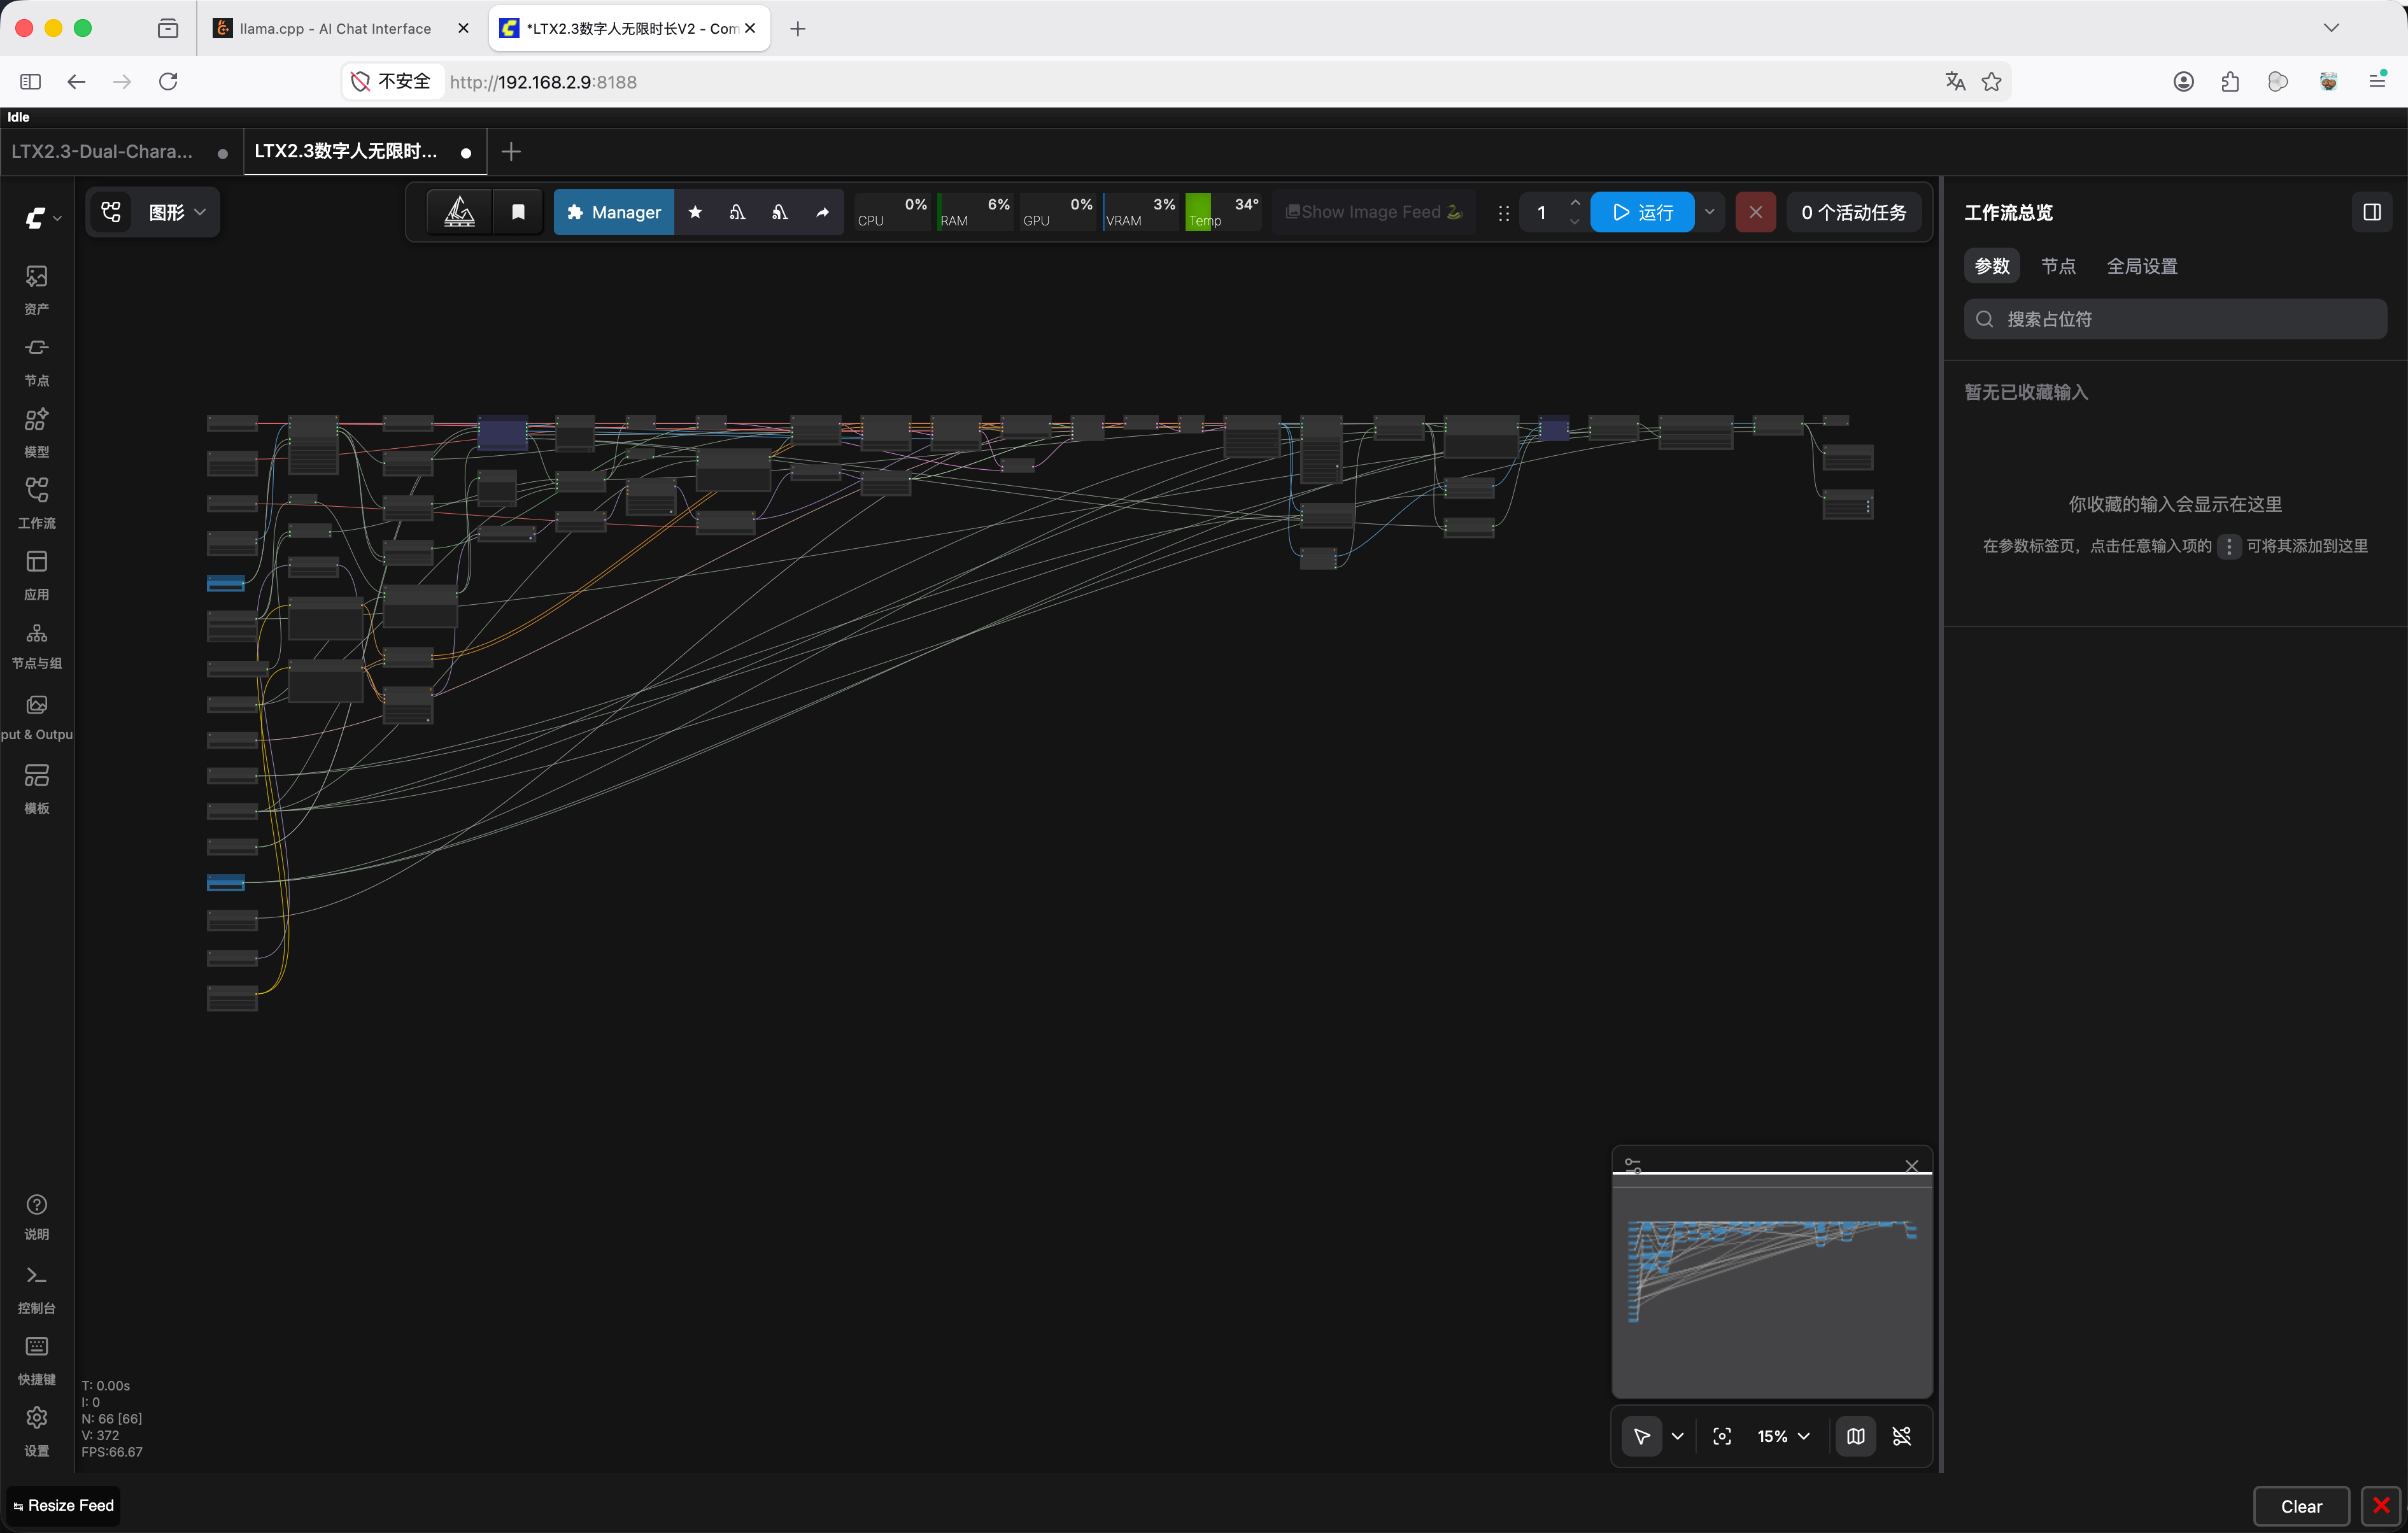Image resolution: width=2408 pixels, height=1533 pixels.
Task: Open the Manager button
Action: [614, 212]
